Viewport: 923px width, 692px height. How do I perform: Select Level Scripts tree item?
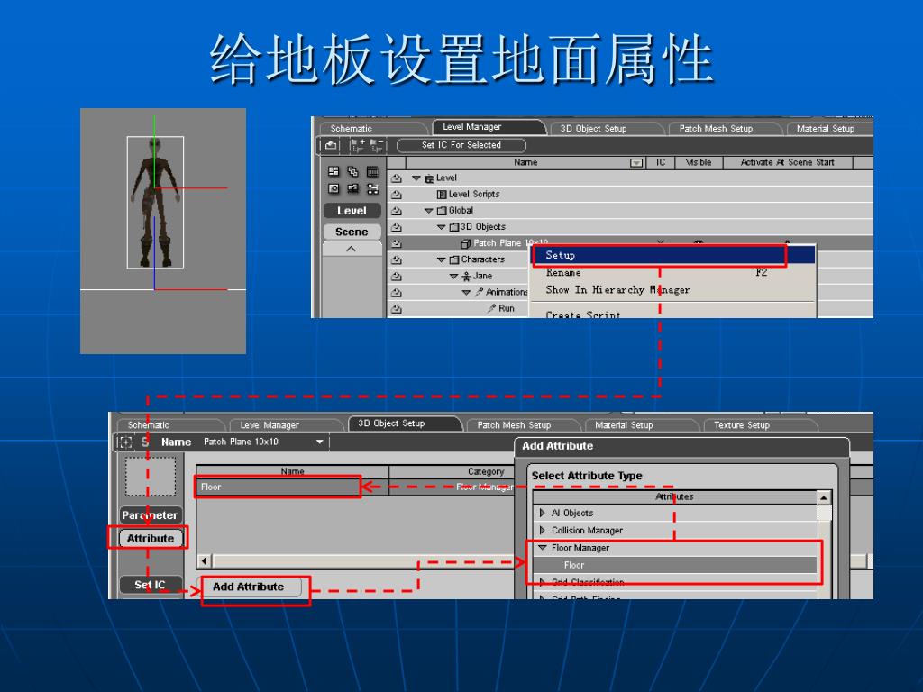tap(469, 195)
